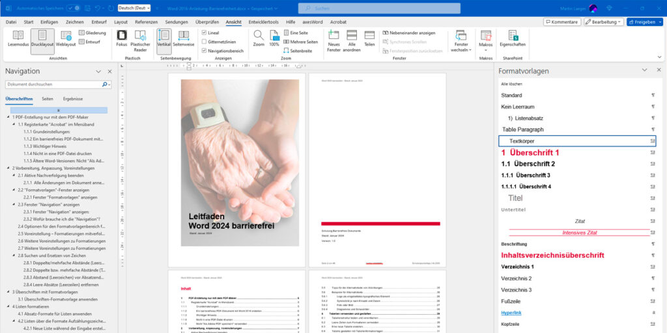
Task: Open the Bearbeitung mode dropdown
Action: (604, 21)
